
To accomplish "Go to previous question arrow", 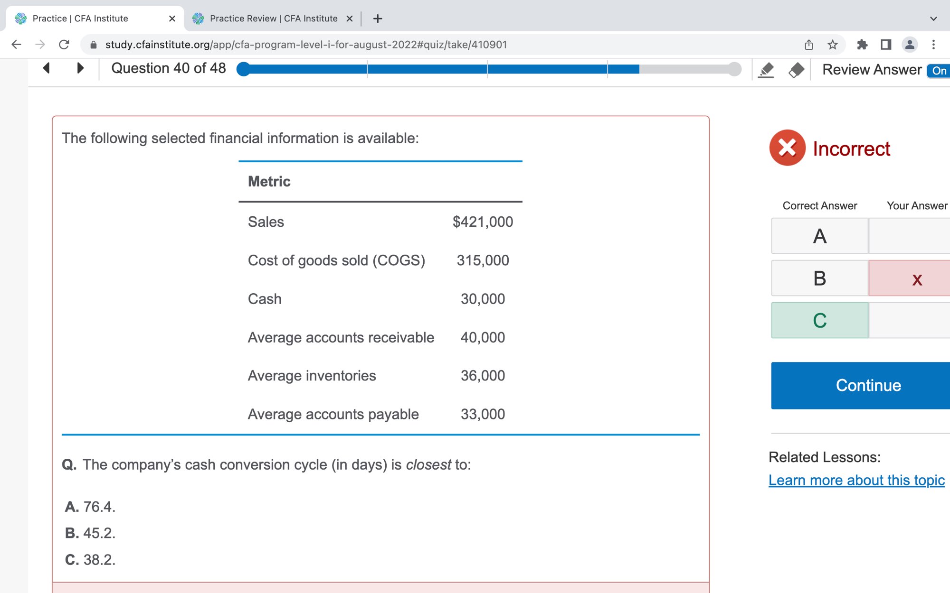I will [x=47, y=68].
